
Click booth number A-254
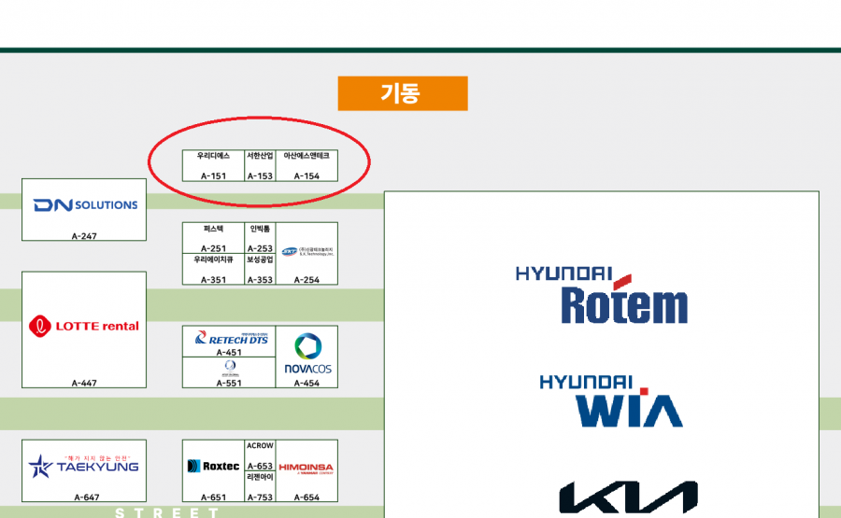(x=306, y=280)
